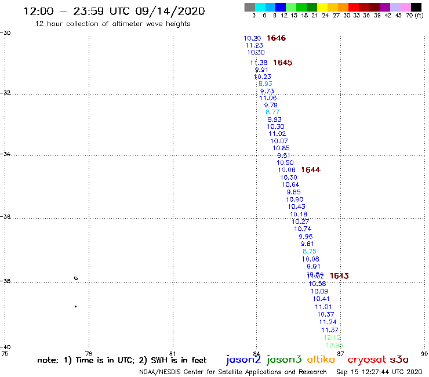
Task: Click the gray 3 ft legend swatch
Action: 250,7
